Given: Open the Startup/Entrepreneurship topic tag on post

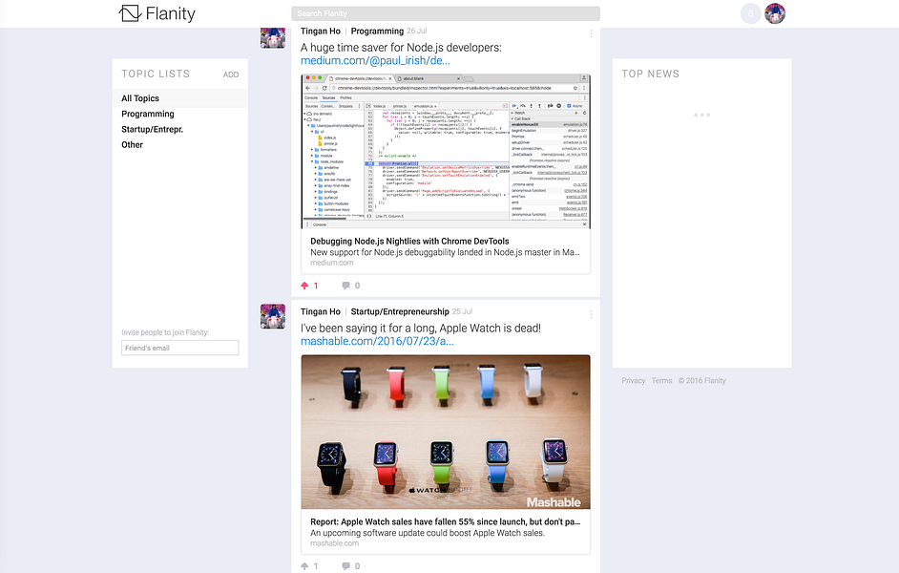Looking at the screenshot, I should (400, 311).
